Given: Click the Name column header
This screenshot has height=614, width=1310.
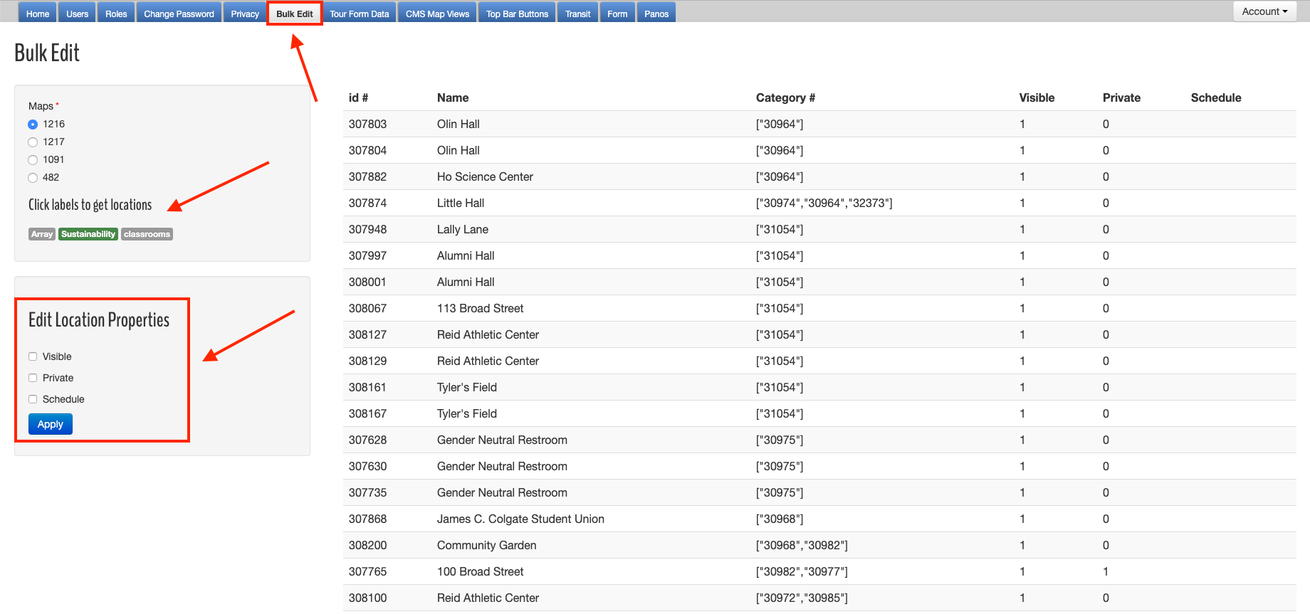Looking at the screenshot, I should pyautogui.click(x=453, y=97).
